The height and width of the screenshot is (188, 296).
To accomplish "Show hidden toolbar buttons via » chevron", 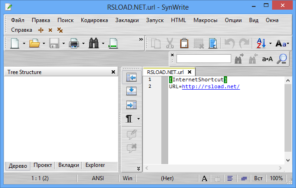I will [141, 39].
